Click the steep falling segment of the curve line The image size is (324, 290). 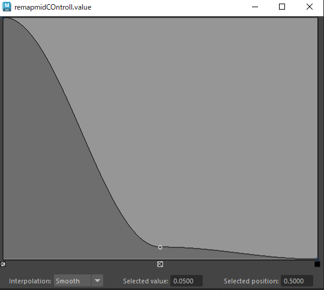(86, 145)
